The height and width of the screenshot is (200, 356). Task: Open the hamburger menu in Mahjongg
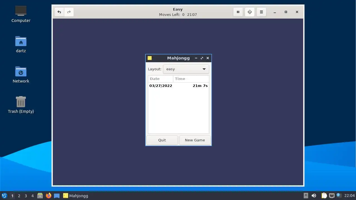pos(261,12)
